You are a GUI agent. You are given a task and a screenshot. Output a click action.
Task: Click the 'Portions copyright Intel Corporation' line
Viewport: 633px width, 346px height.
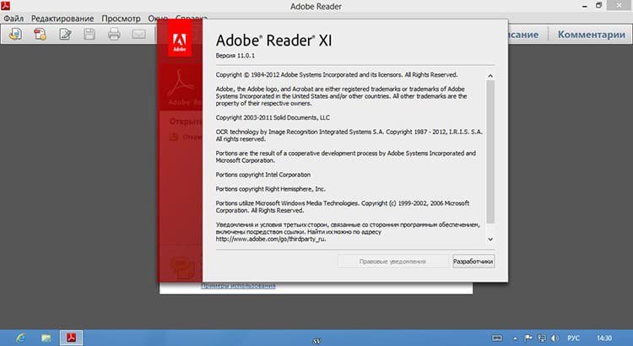pos(262,175)
